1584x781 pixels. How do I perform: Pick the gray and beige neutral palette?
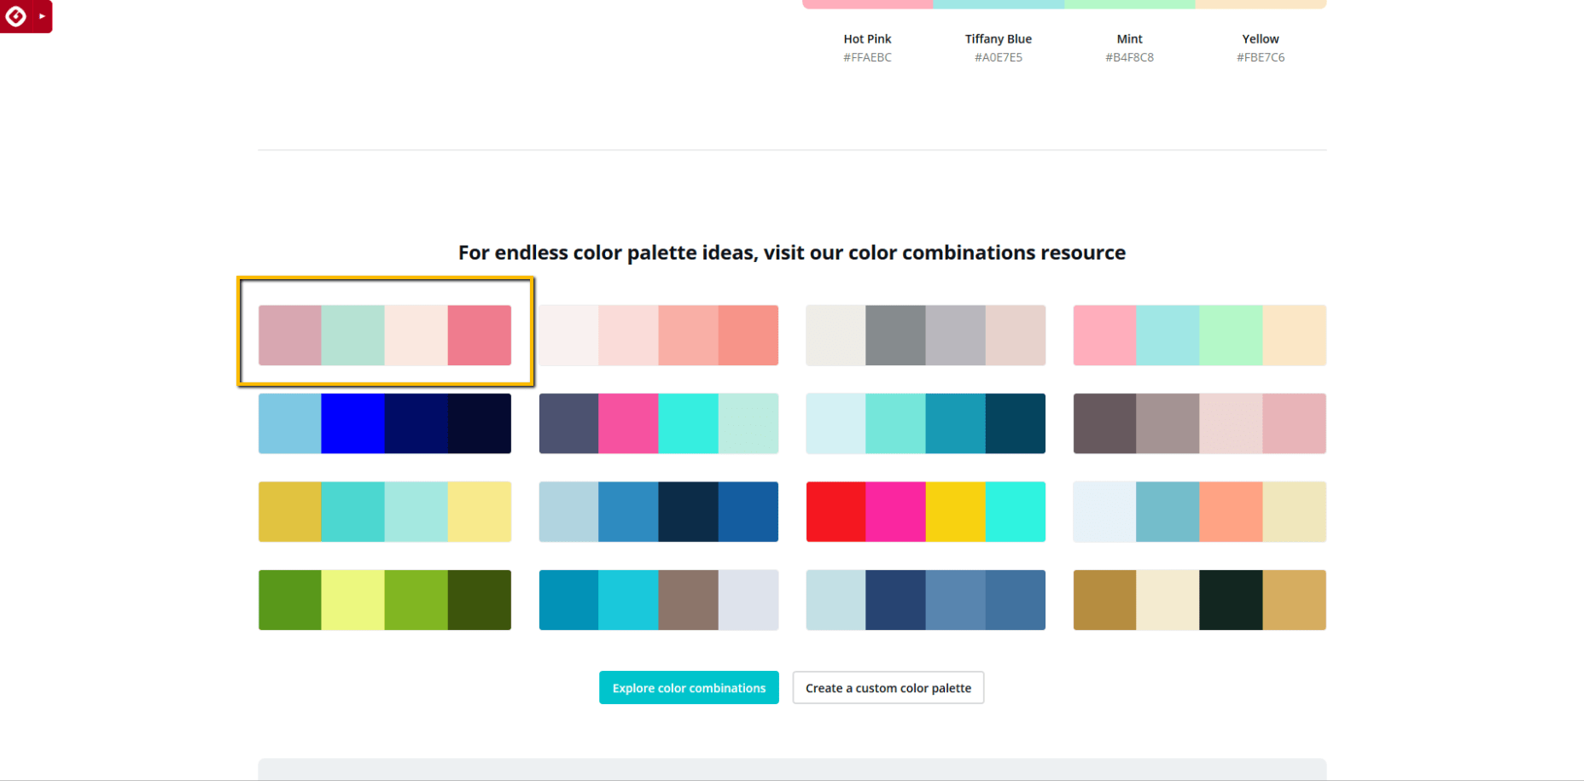pyautogui.click(x=926, y=335)
